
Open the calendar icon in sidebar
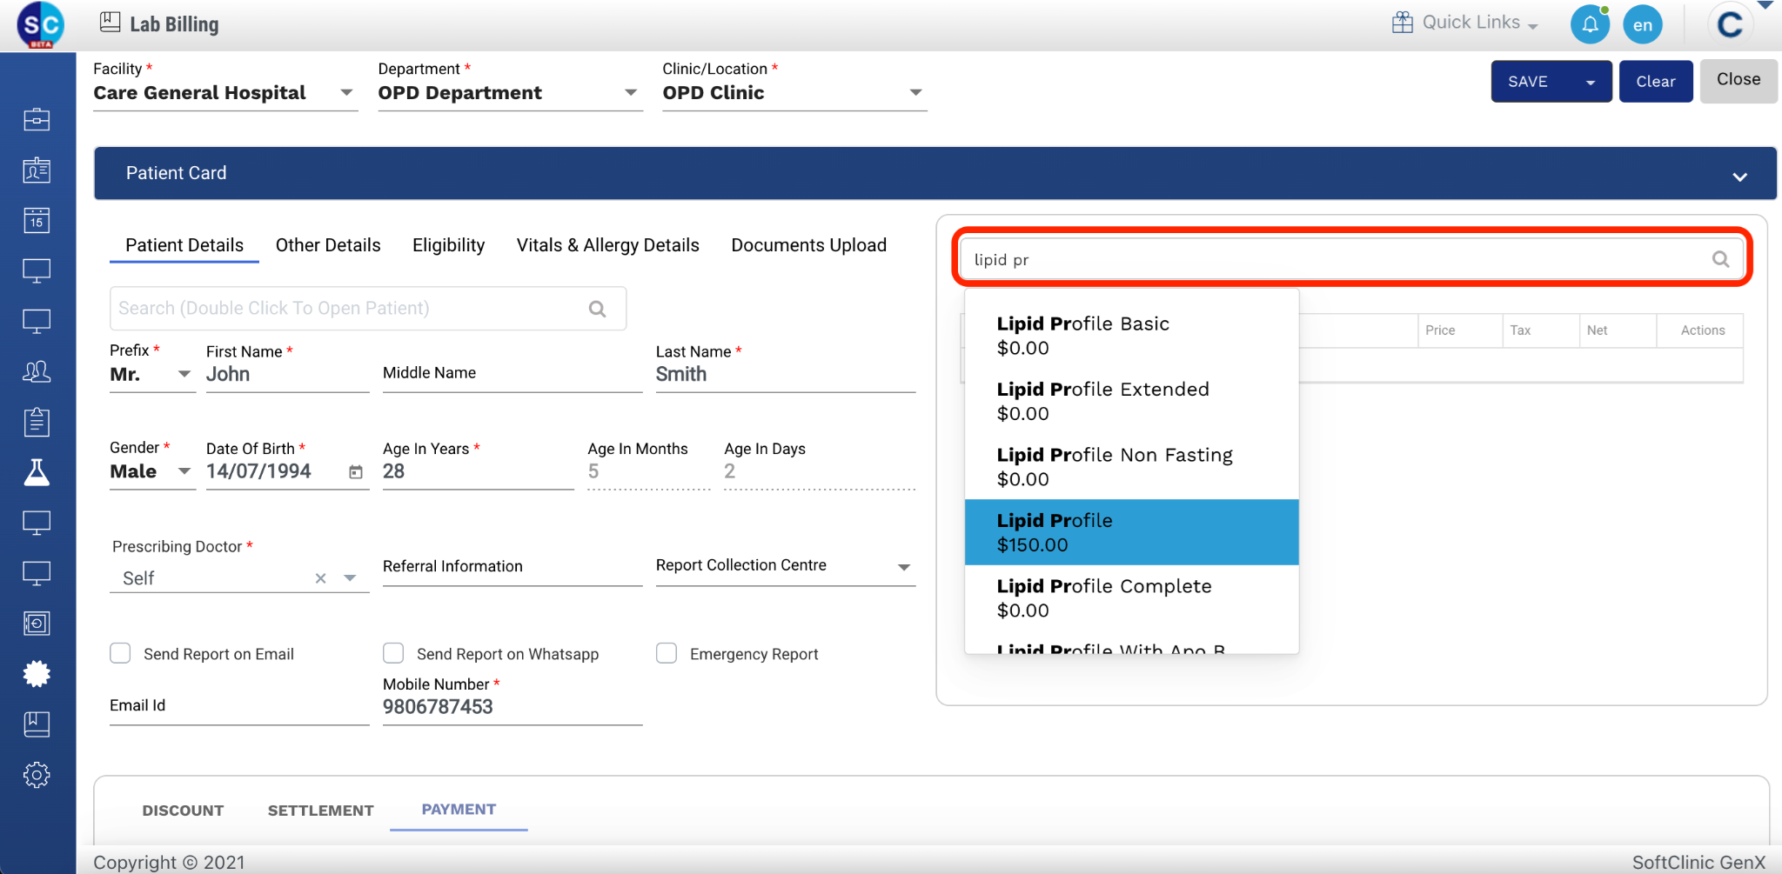37,221
